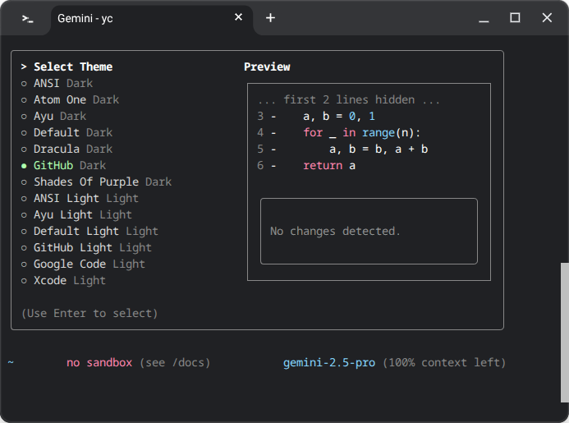
Task: Click the gemini-2.5-pro model label
Action: (329, 363)
